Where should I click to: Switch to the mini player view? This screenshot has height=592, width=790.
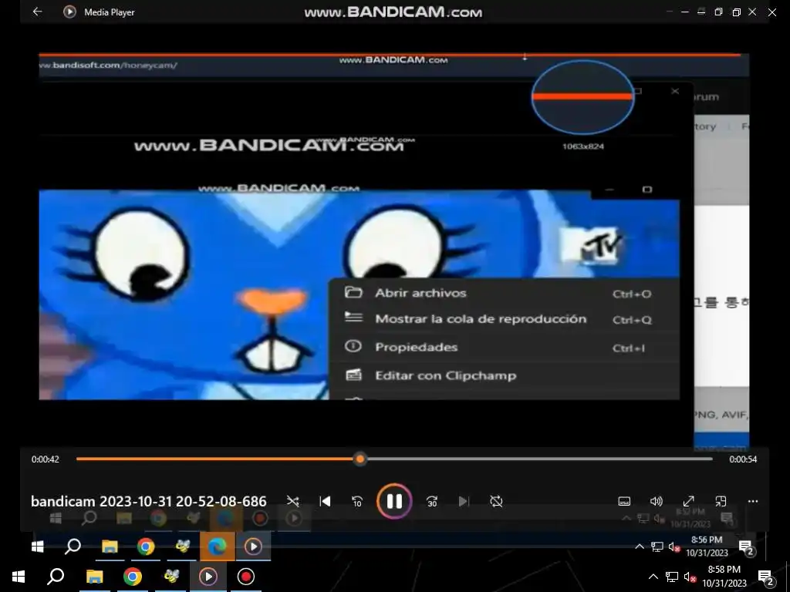[721, 501]
